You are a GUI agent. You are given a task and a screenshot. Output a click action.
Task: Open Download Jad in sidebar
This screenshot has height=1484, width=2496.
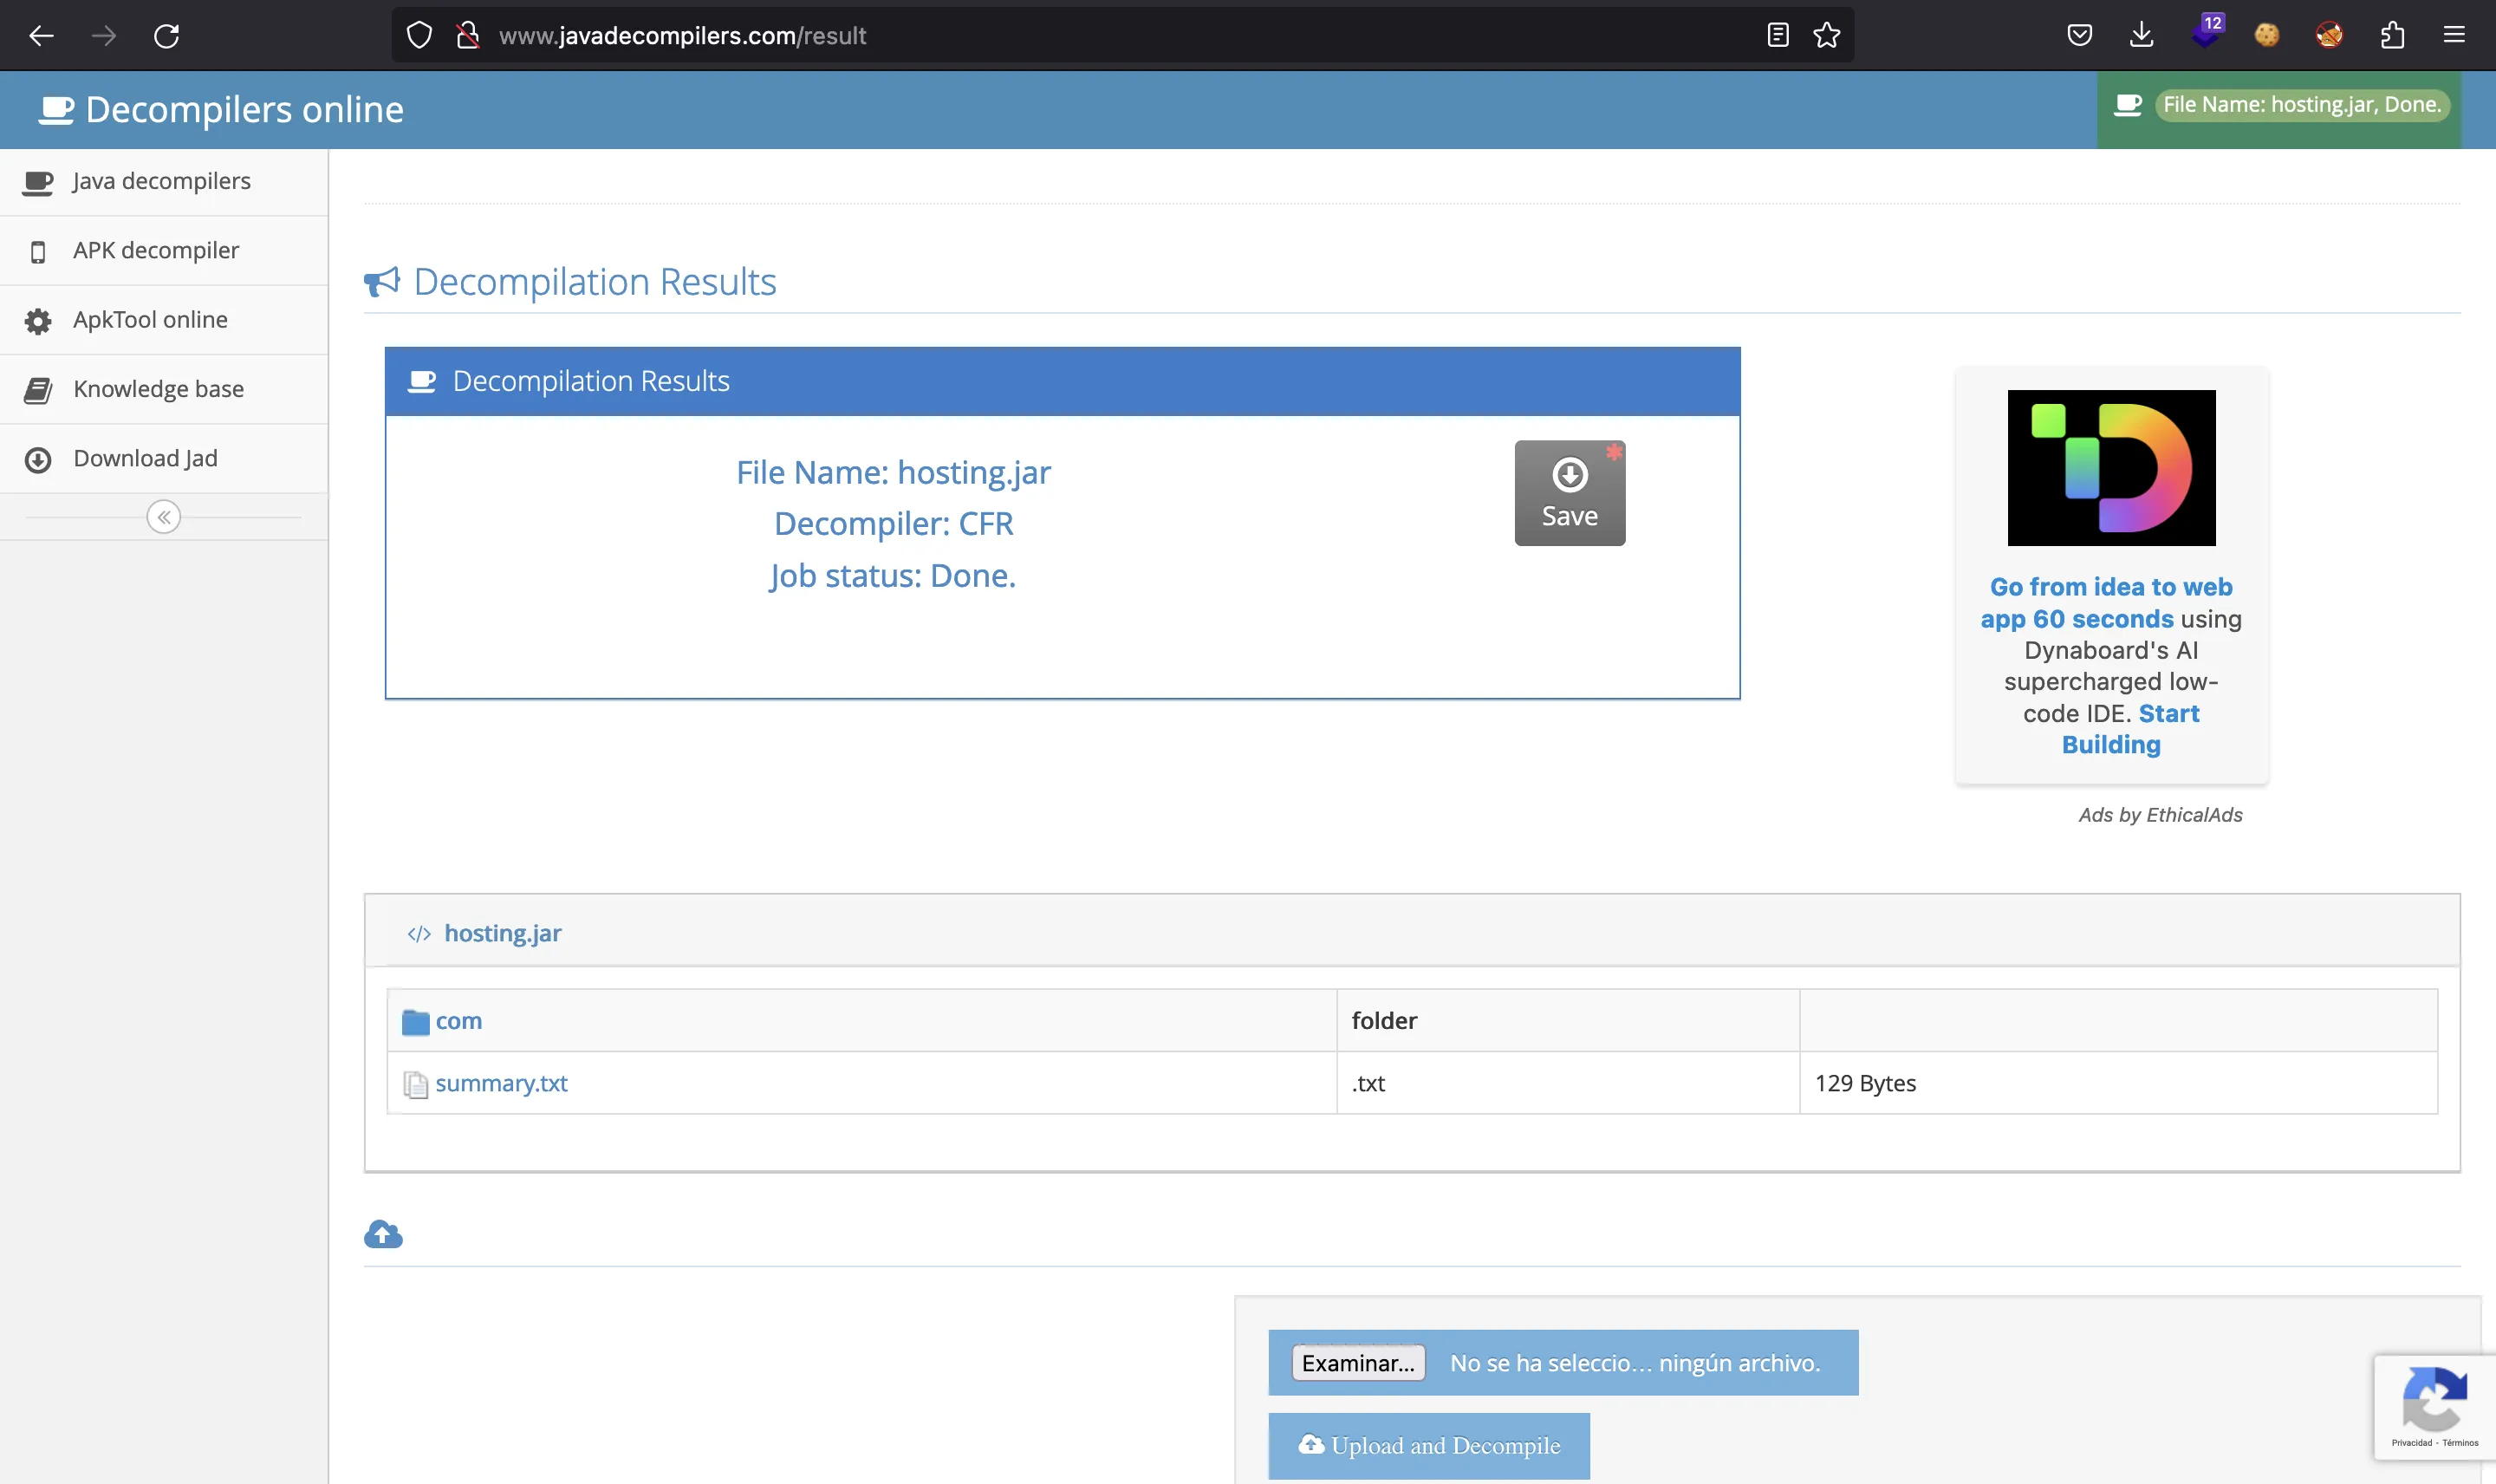pyautogui.click(x=164, y=458)
